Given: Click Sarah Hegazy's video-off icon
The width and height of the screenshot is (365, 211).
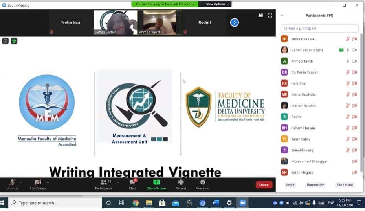Looking at the screenshot, I should pyautogui.click(x=354, y=173).
